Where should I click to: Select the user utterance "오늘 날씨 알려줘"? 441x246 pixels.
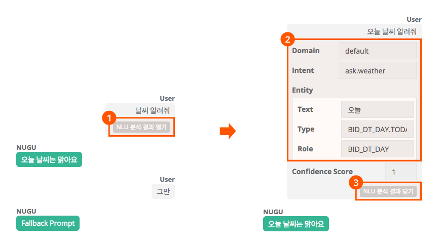(x=394, y=31)
